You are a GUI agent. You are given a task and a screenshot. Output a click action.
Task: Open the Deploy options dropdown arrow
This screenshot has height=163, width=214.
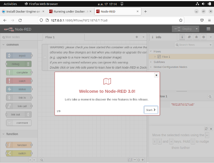tap(197, 29)
